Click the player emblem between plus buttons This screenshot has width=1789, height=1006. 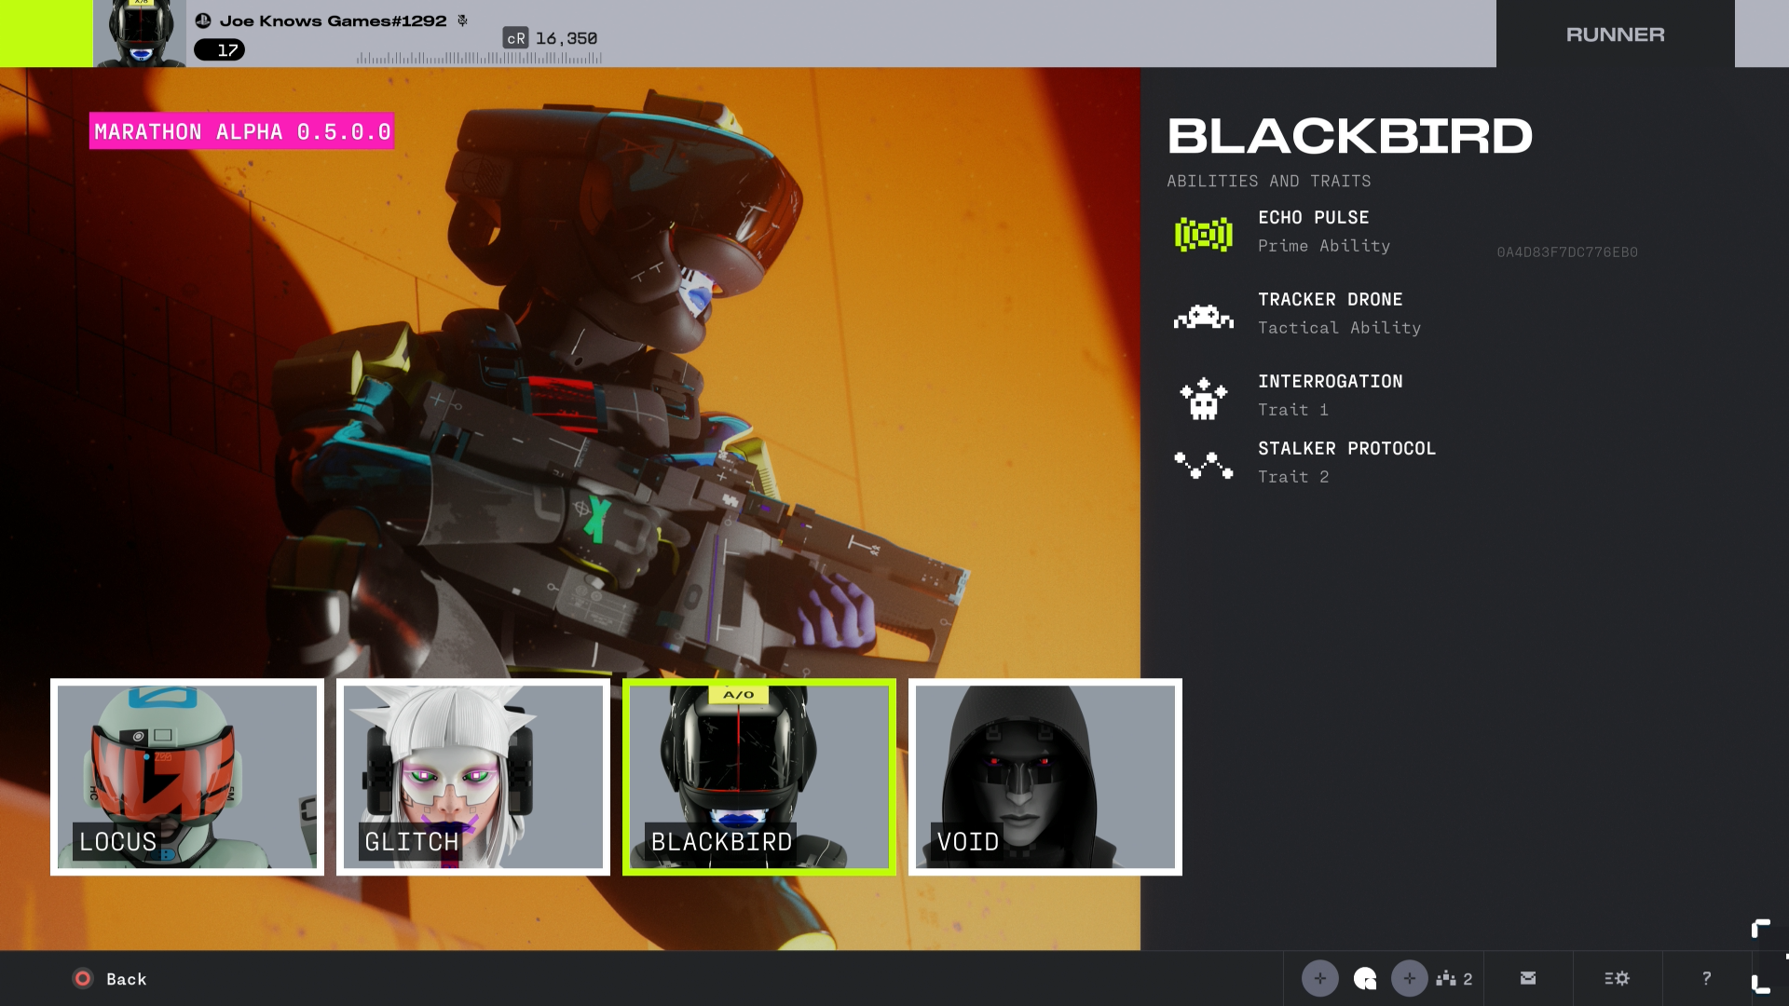(1365, 978)
